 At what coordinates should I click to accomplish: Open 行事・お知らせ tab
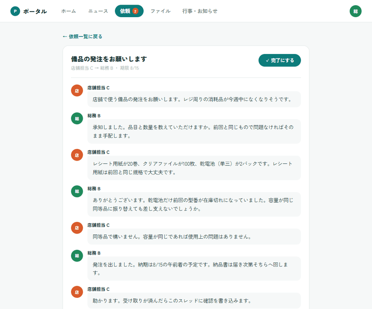[200, 11]
